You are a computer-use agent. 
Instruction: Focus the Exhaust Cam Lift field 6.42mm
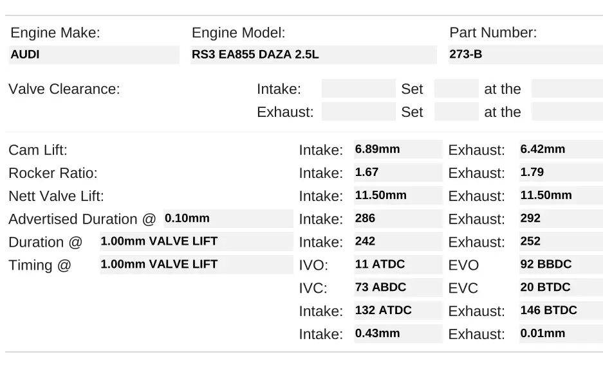[x=561, y=150]
